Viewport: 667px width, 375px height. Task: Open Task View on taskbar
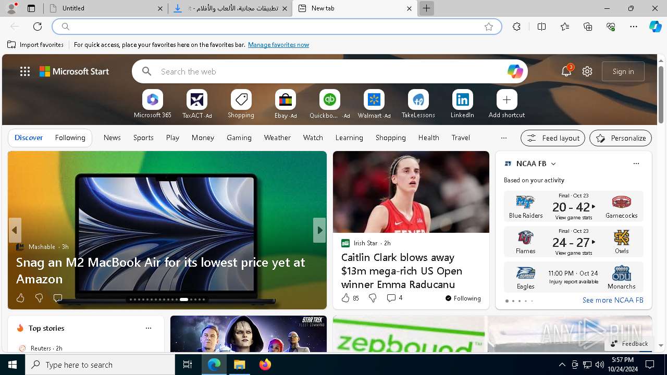click(188, 365)
